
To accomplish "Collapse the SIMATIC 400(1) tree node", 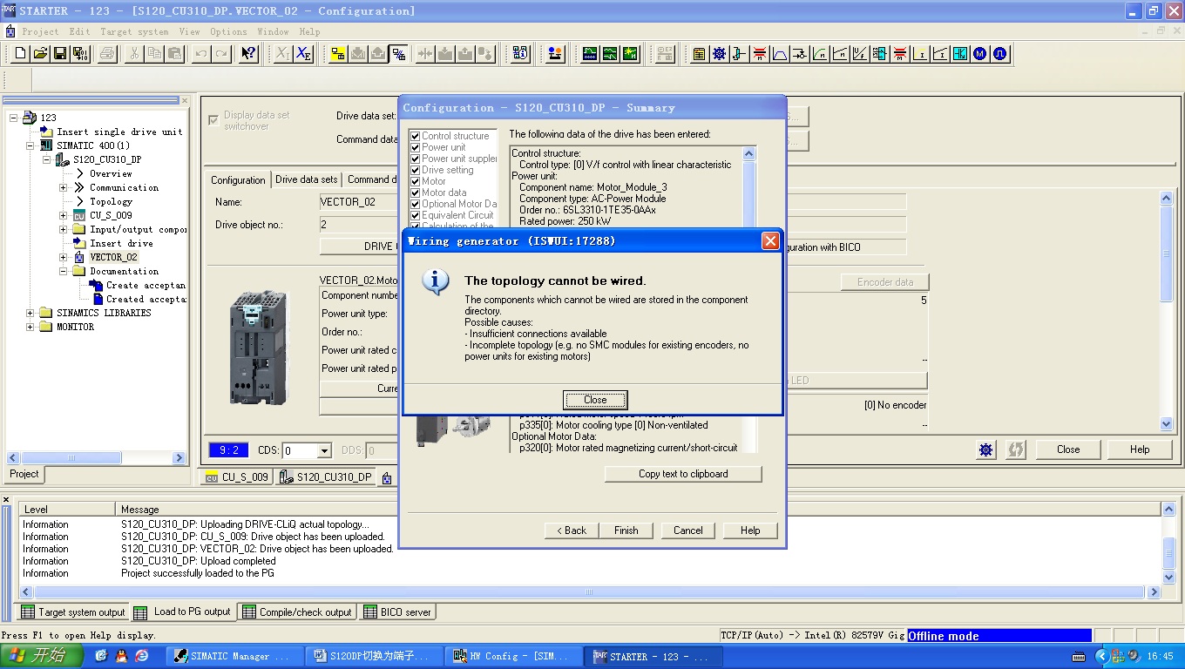I will [30, 145].
